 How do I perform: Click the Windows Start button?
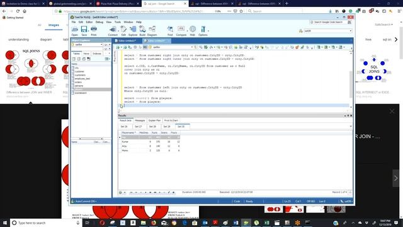(4, 223)
